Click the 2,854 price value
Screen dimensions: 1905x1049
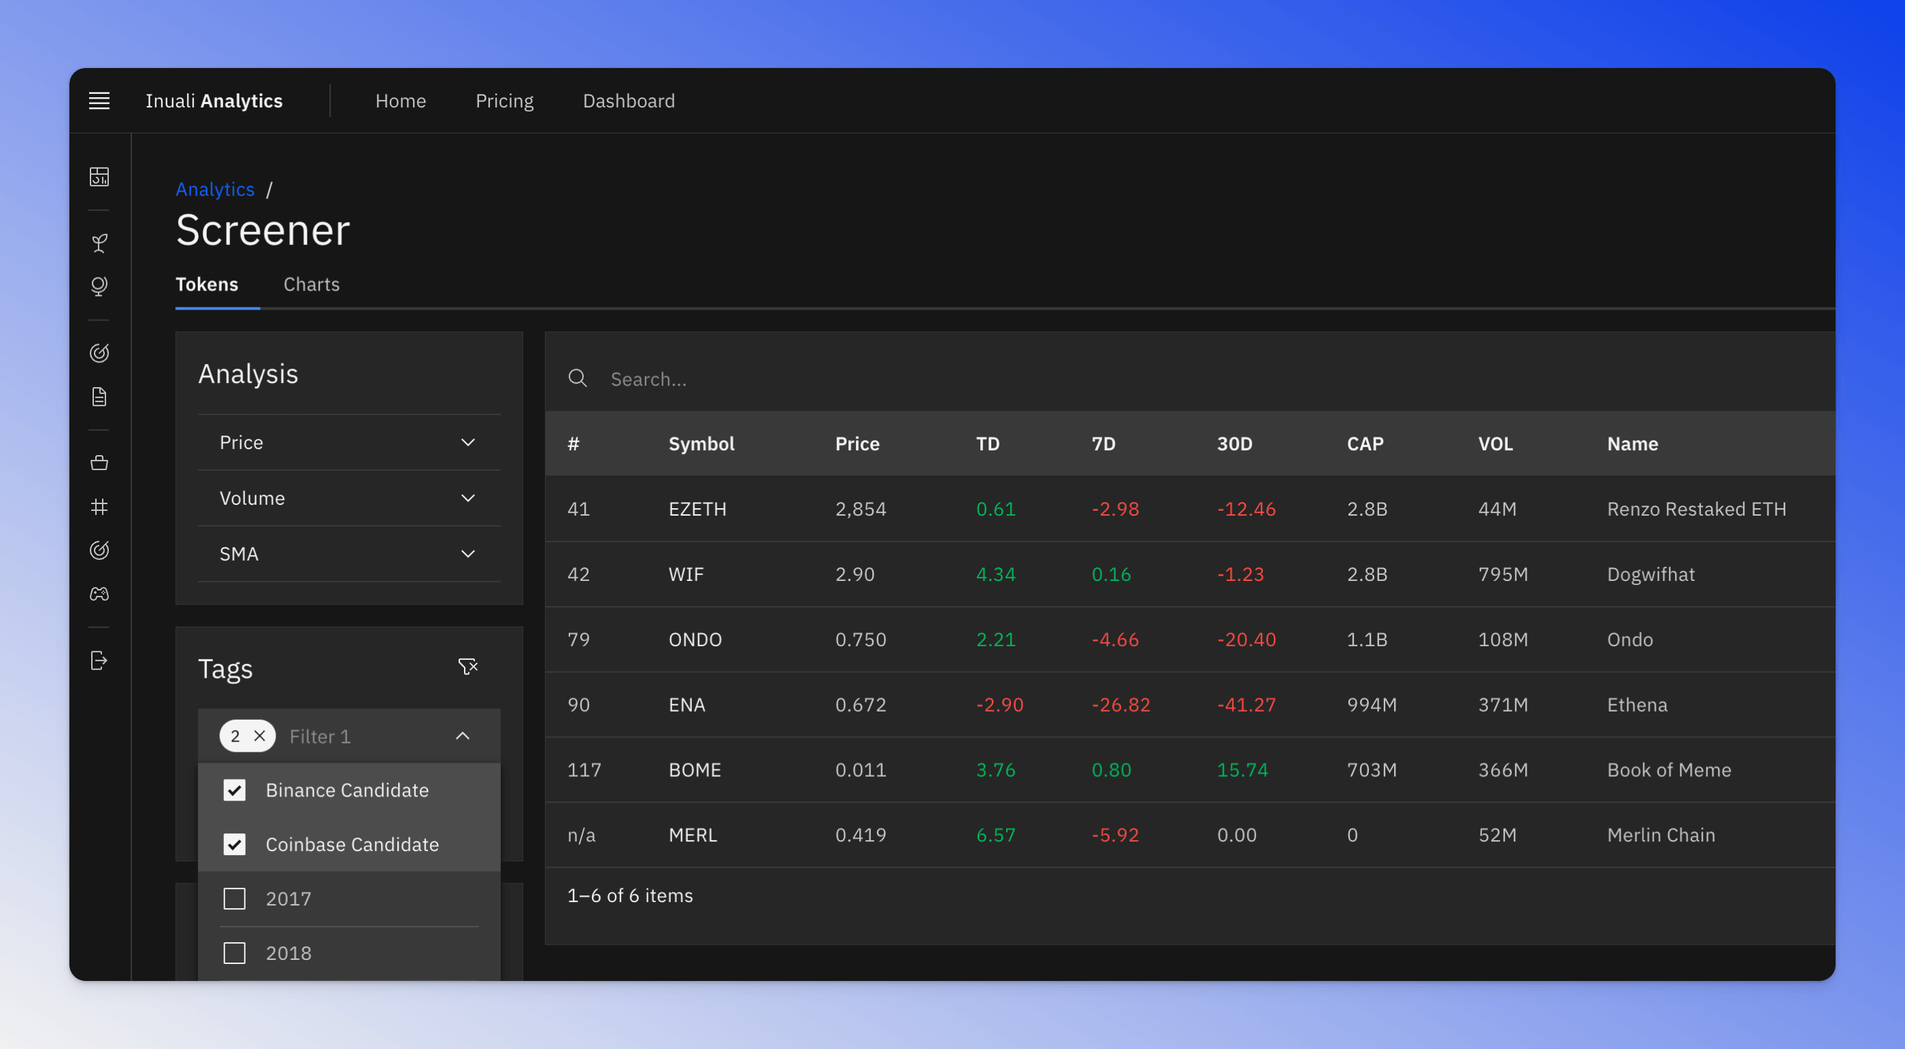(860, 509)
